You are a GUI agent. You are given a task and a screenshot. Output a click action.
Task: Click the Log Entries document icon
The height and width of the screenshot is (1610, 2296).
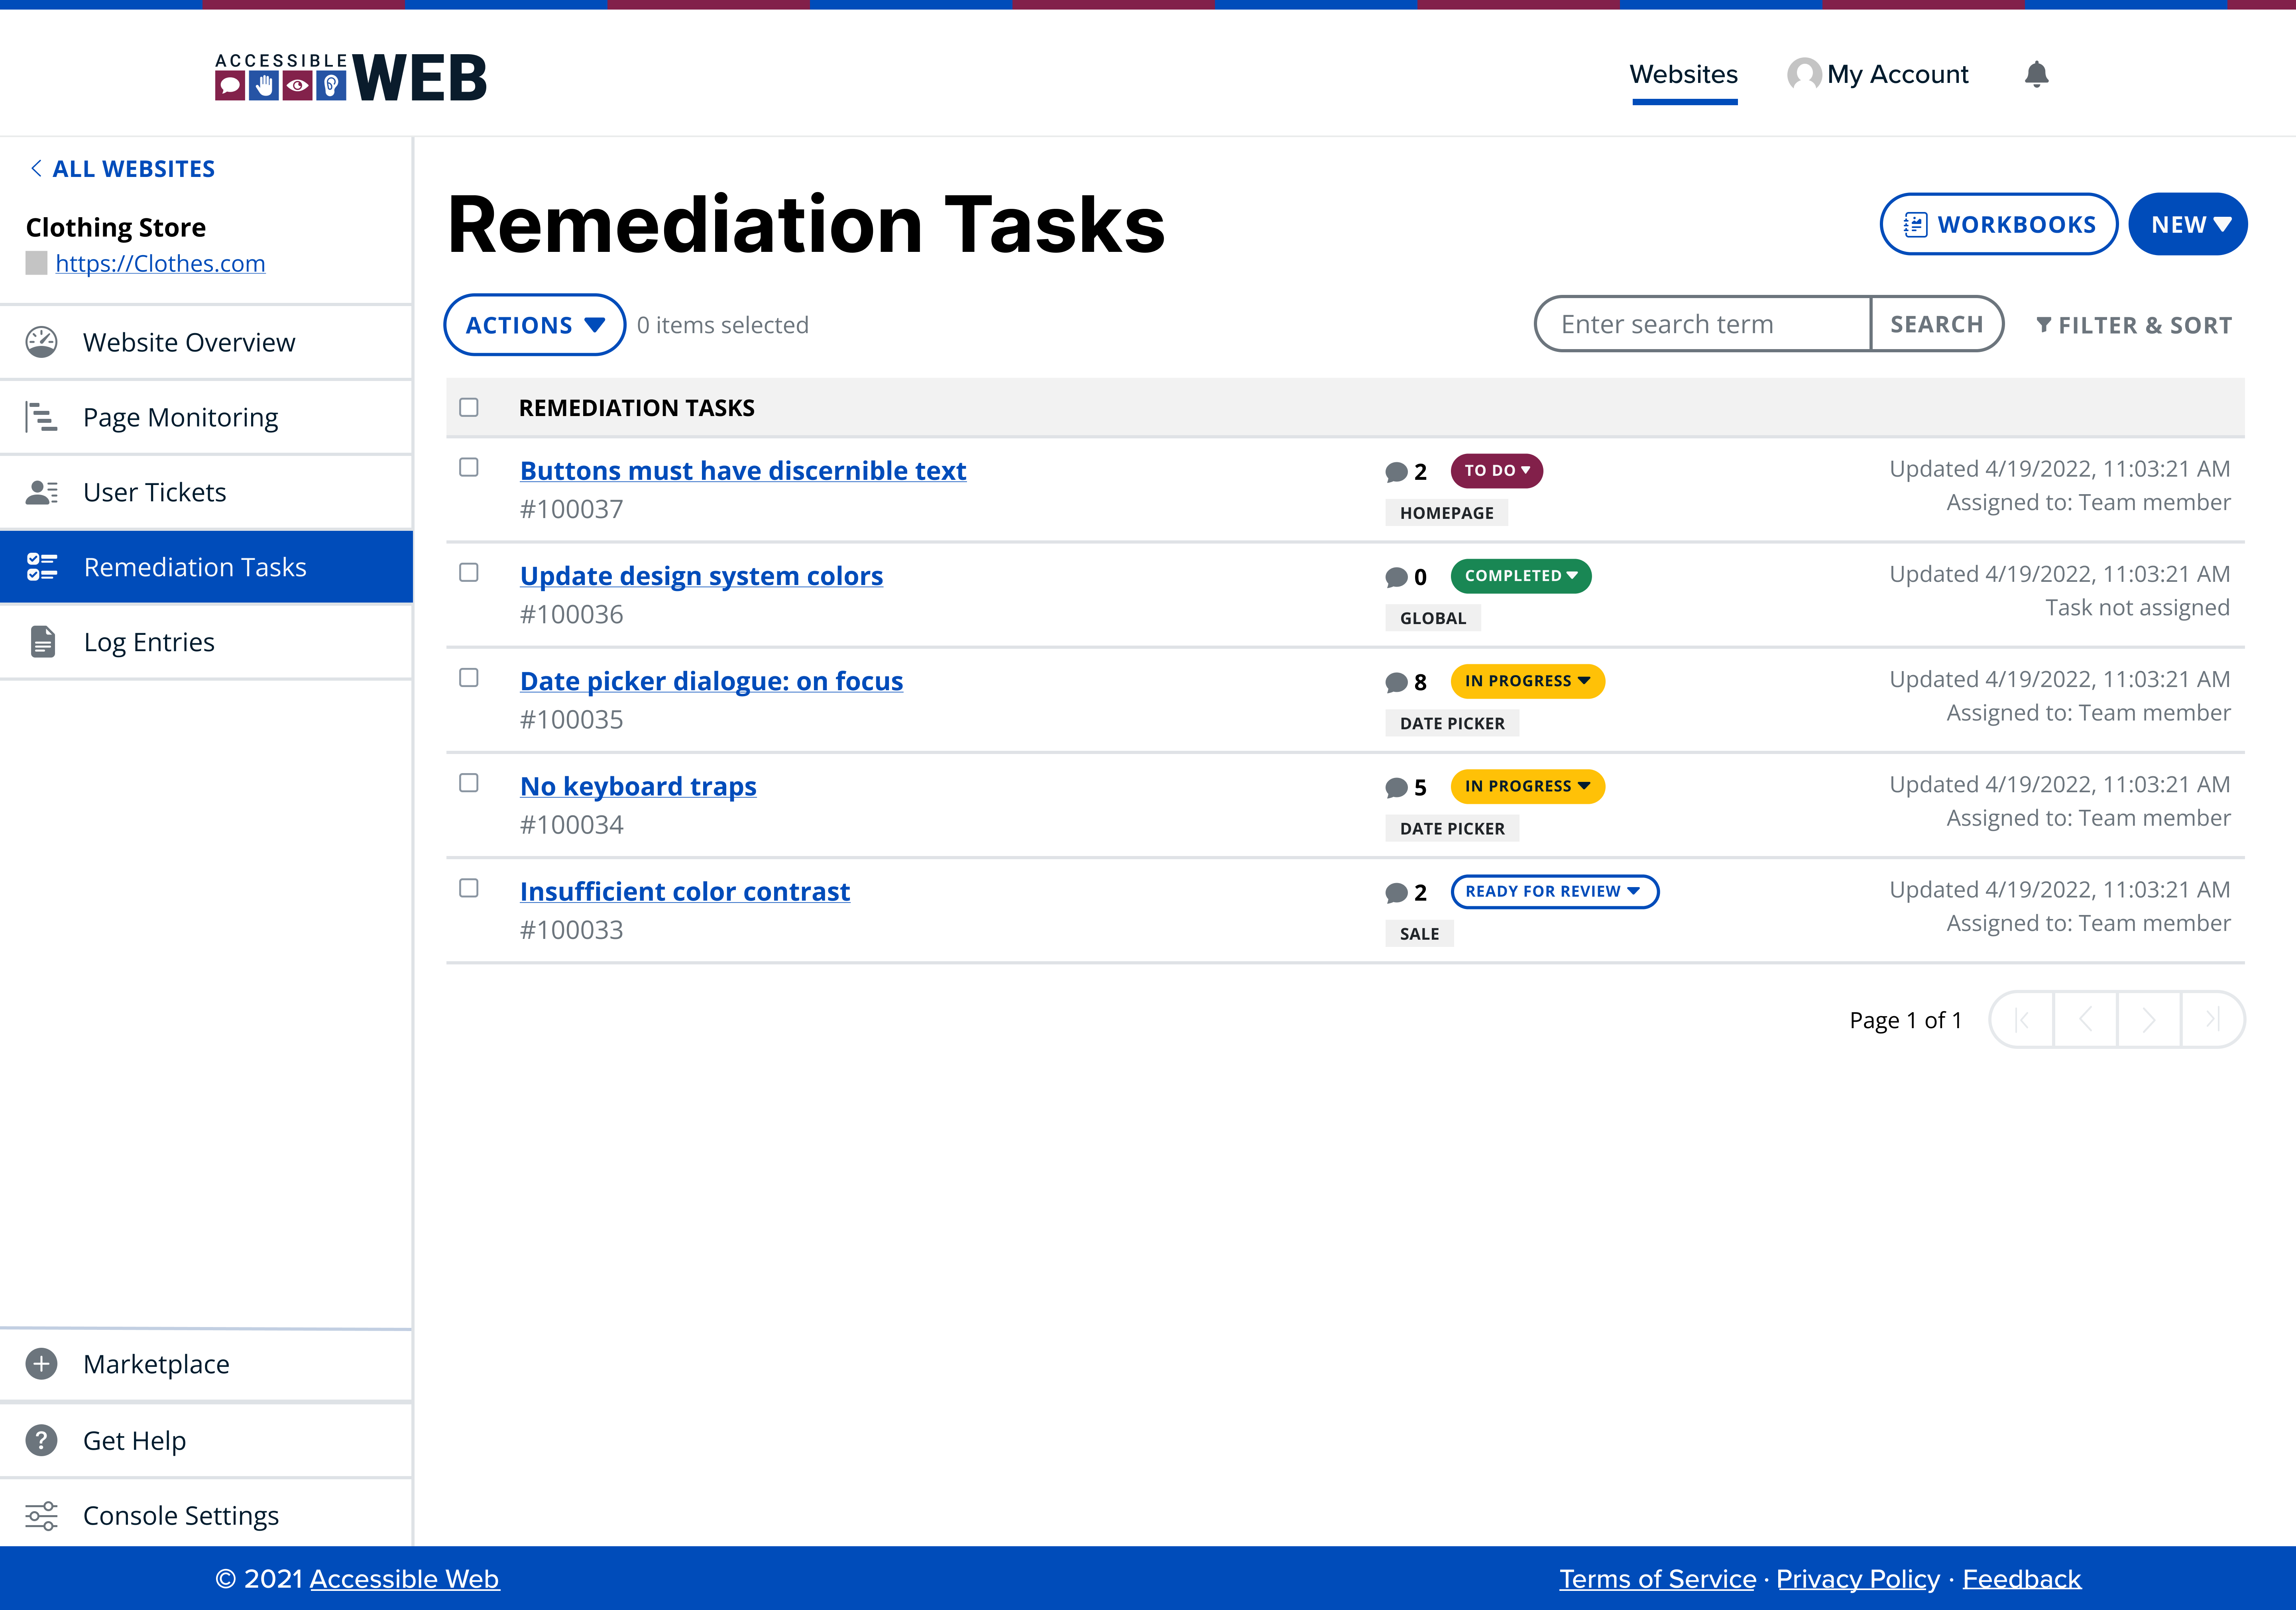pyautogui.click(x=43, y=642)
